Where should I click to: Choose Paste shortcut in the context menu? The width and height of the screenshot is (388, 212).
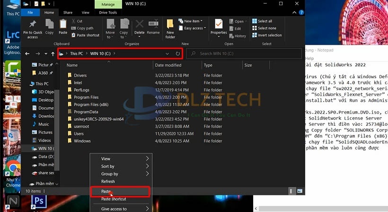click(x=121, y=199)
